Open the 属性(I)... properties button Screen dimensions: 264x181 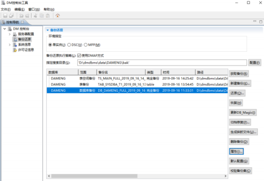tap(236, 152)
